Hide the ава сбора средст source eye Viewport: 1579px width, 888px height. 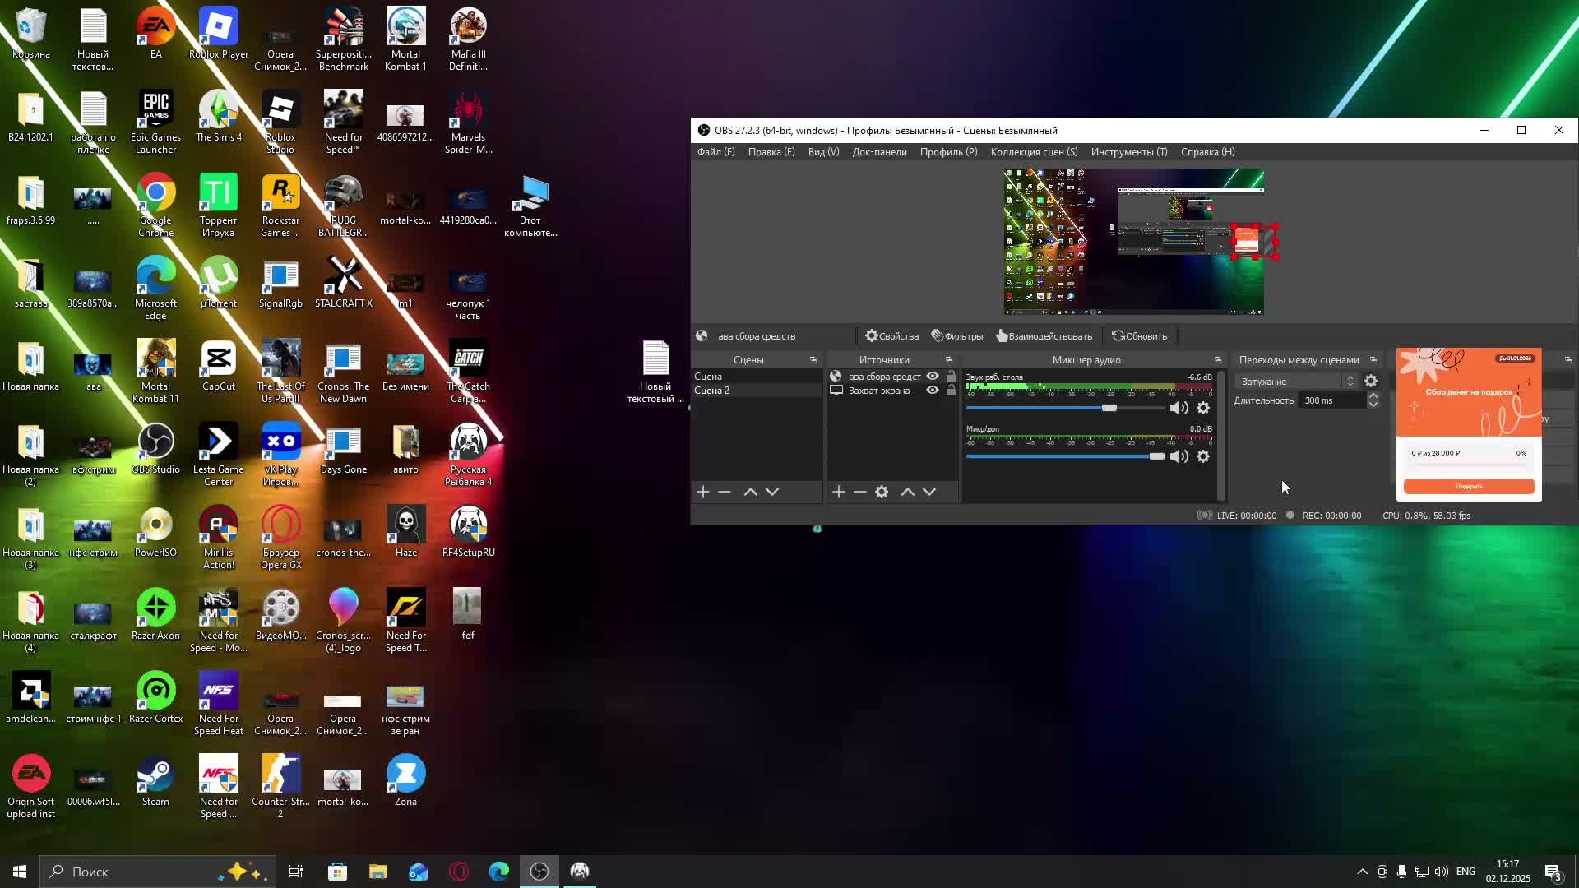(x=933, y=377)
